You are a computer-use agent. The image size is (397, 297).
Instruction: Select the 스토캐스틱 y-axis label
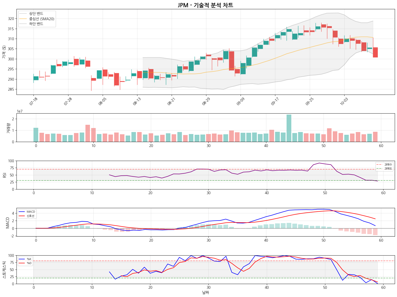pos(4,270)
